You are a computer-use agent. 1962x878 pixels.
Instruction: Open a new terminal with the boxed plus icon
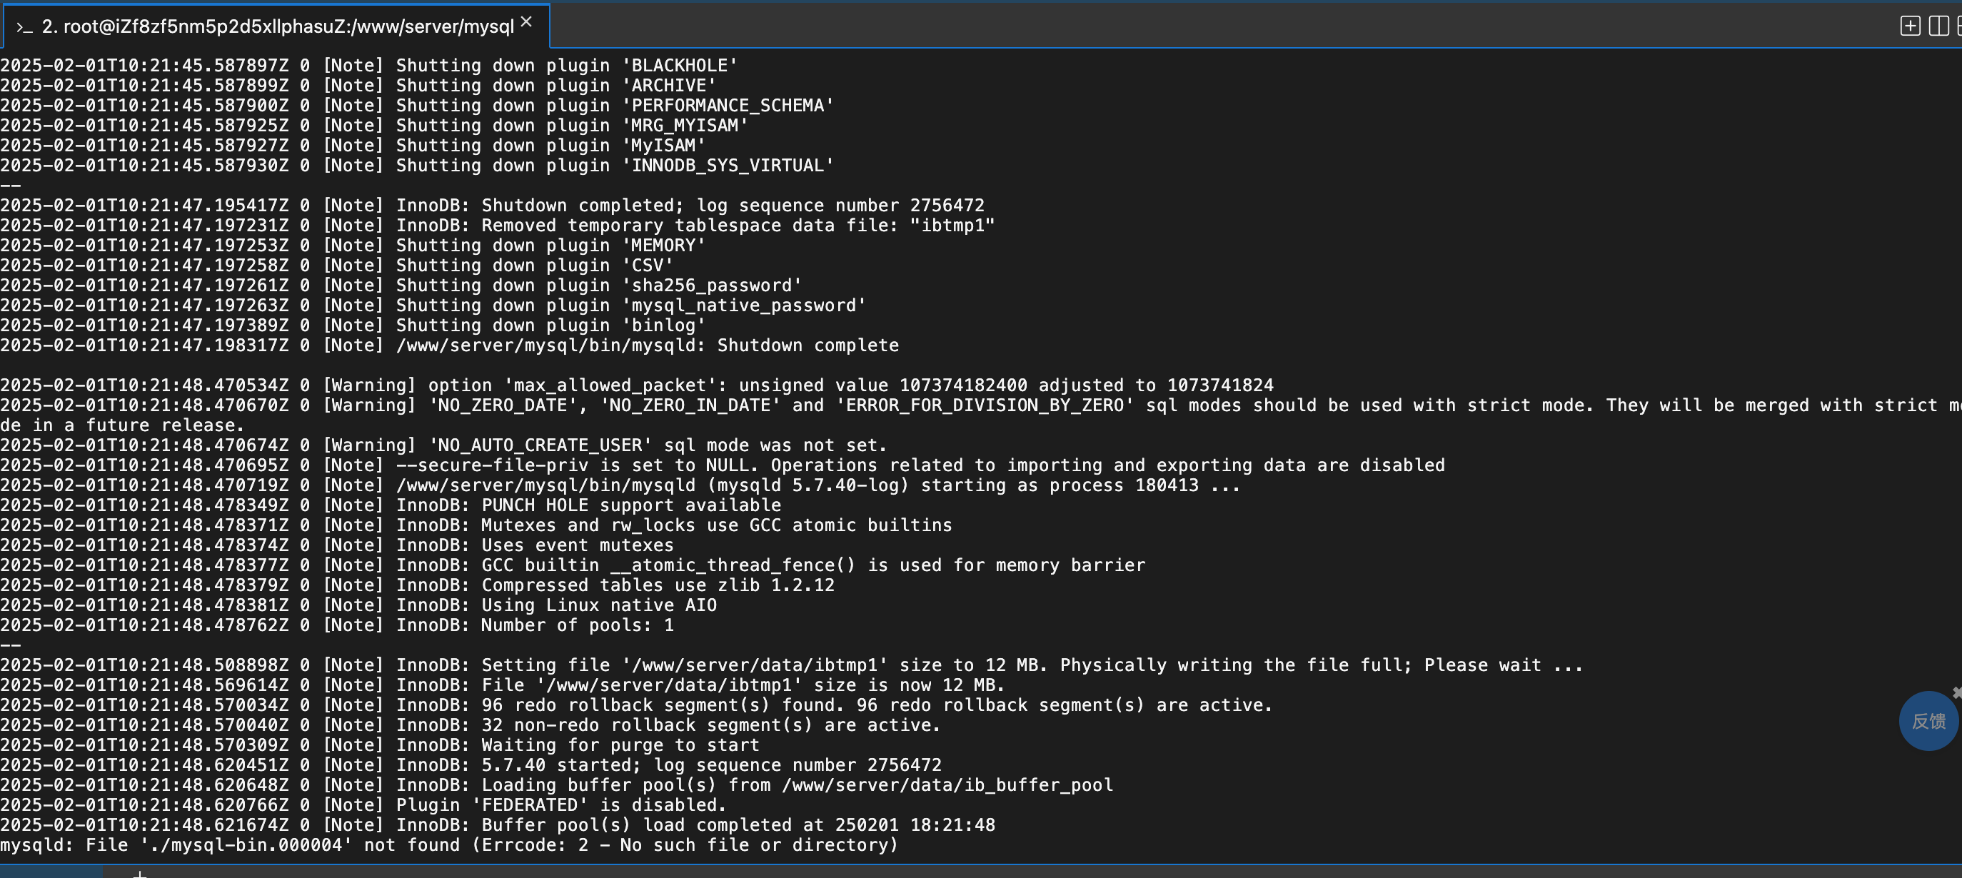point(1909,26)
